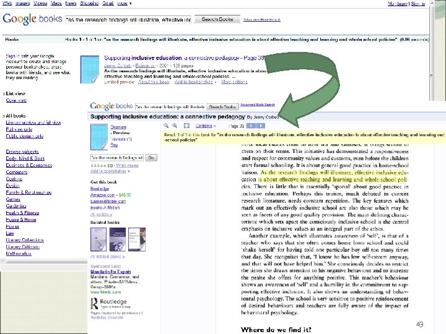Viewport: 446px width, 334px height.
Task: Open Shopping in the top bar
Action: pyautogui.click(x=89, y=3)
